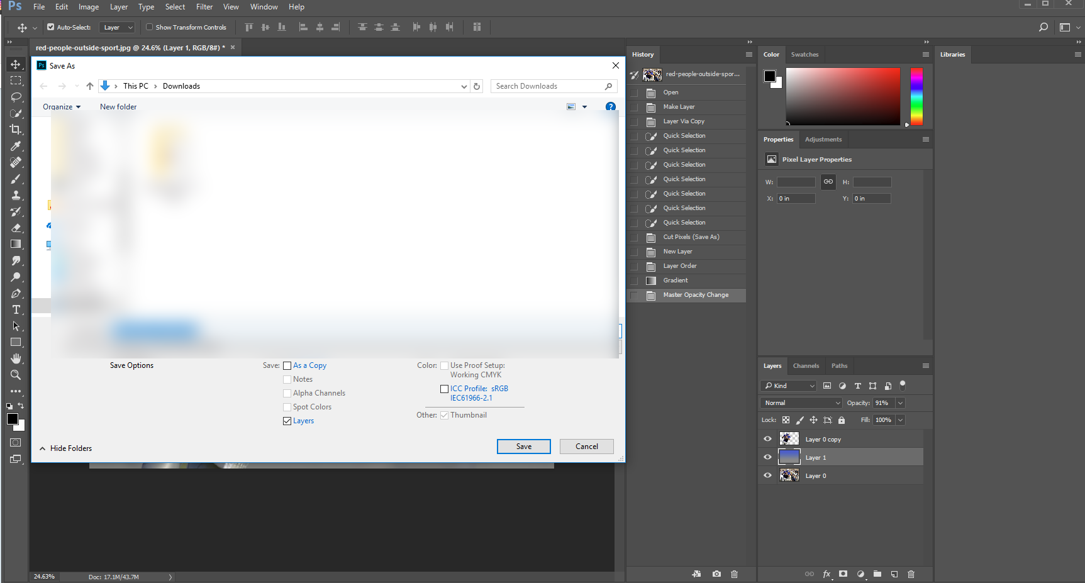The width and height of the screenshot is (1085, 583).
Task: Select the Crop tool
Action: coord(16,130)
